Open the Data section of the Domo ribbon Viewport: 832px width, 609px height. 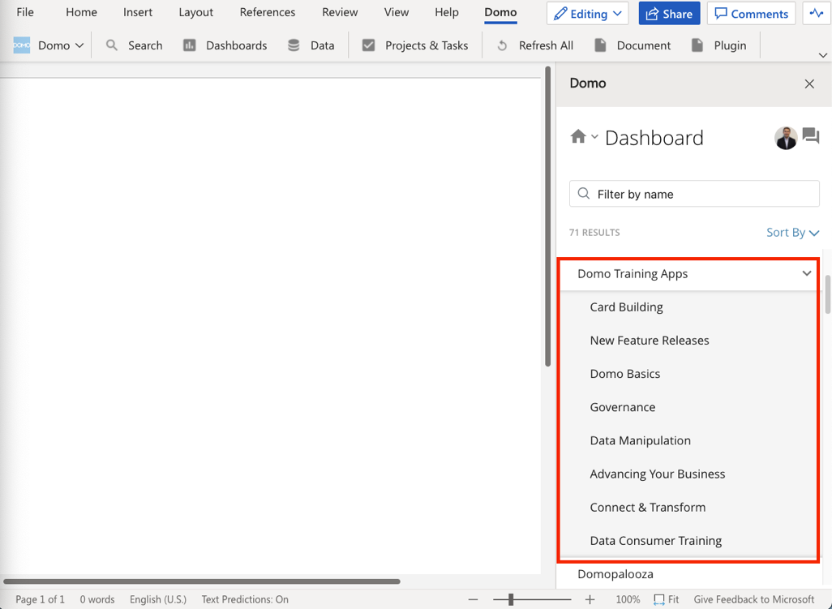click(x=311, y=45)
